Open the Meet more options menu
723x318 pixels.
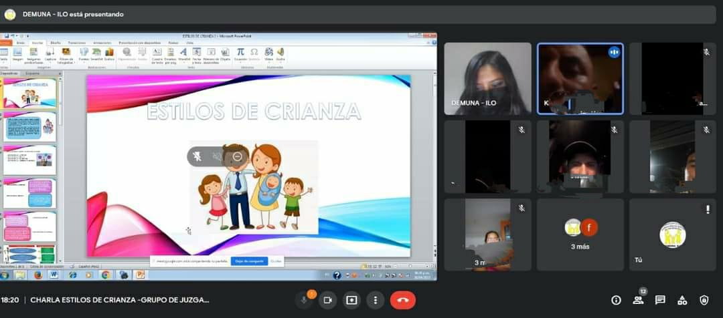pyautogui.click(x=376, y=300)
